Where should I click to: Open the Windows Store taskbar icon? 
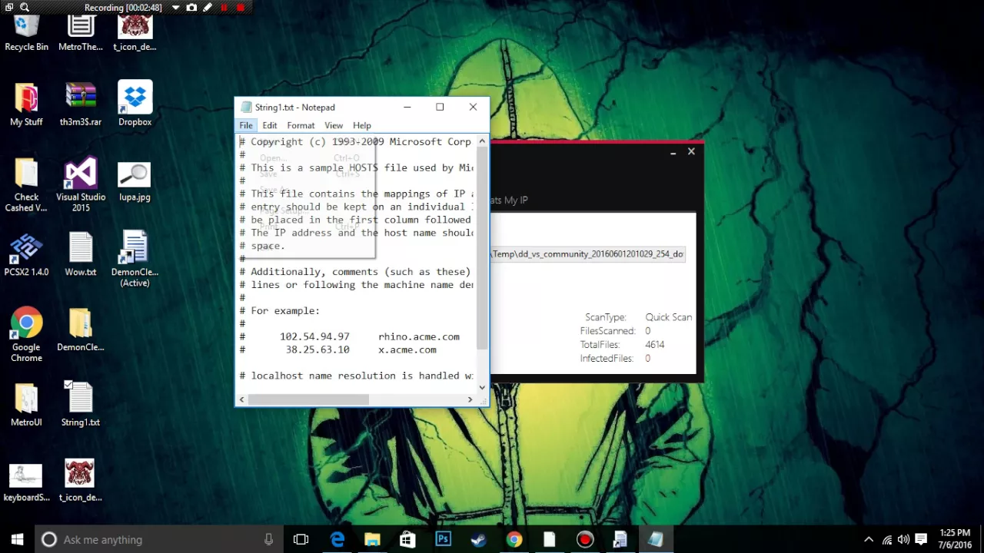[x=407, y=539]
